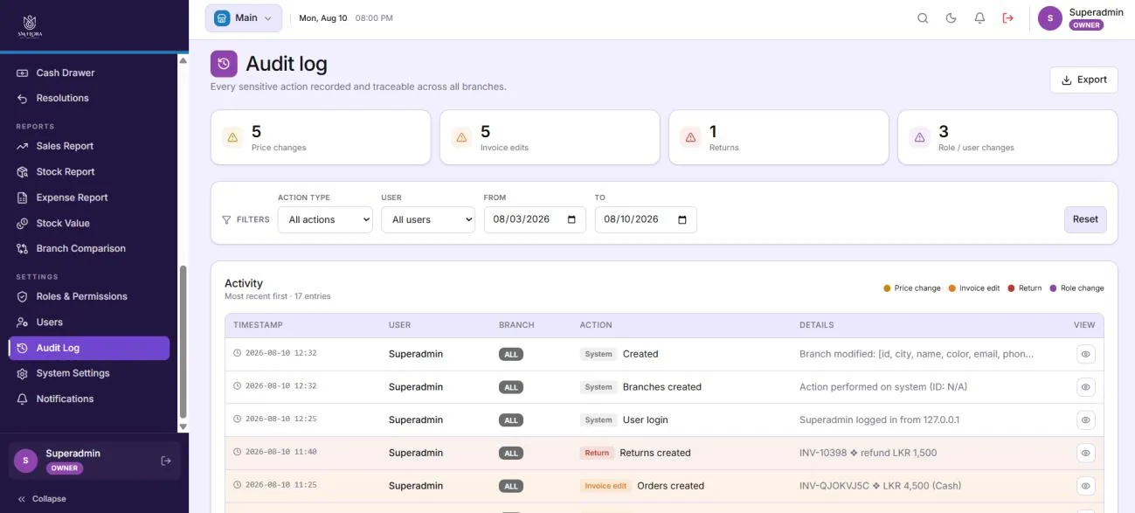Select Audit Log in sidebar
1135x513 pixels.
[89, 348]
